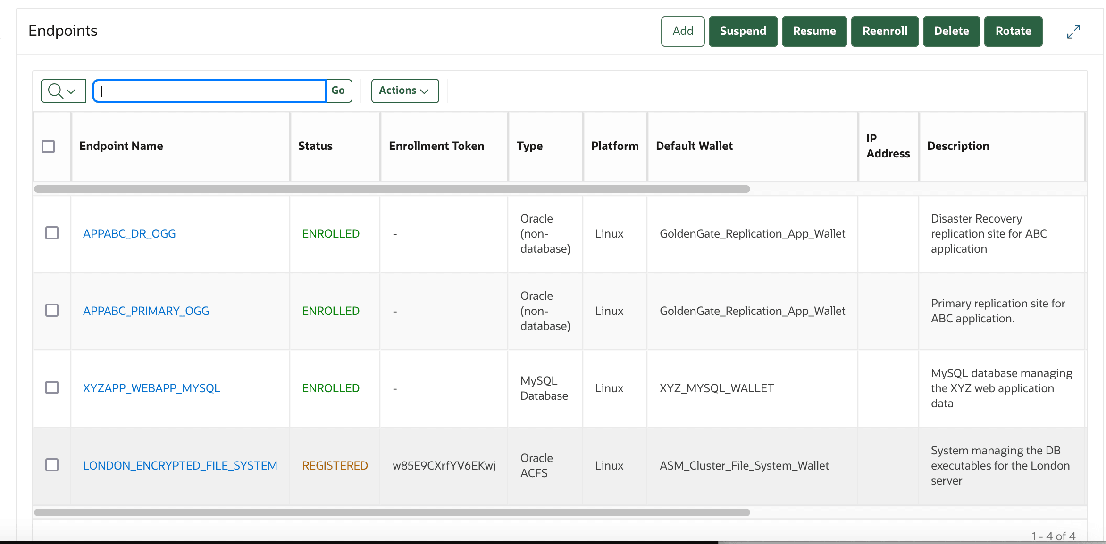Click the Resume button
Viewport: 1106px width, 544px height.
[x=814, y=31]
